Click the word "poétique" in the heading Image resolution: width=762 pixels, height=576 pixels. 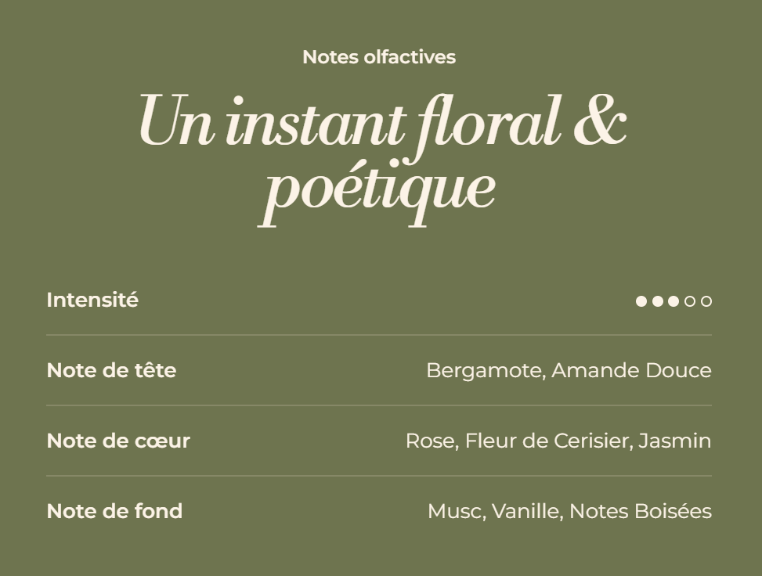pos(377,189)
